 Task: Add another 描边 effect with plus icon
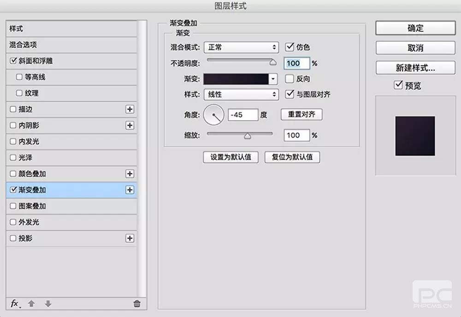pyautogui.click(x=130, y=110)
